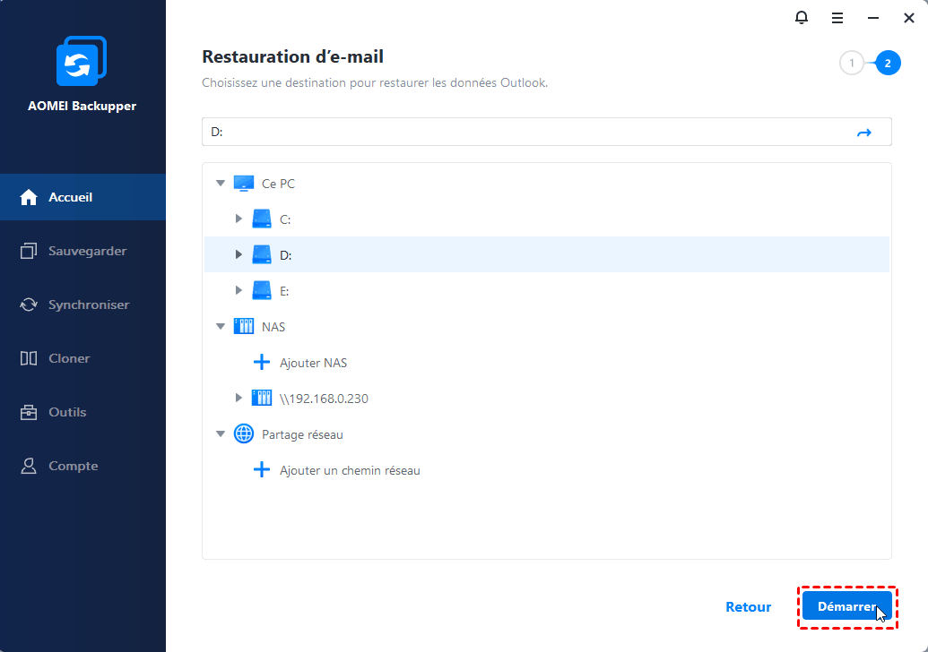Click the AOMEI Backupper logo

tap(82, 61)
